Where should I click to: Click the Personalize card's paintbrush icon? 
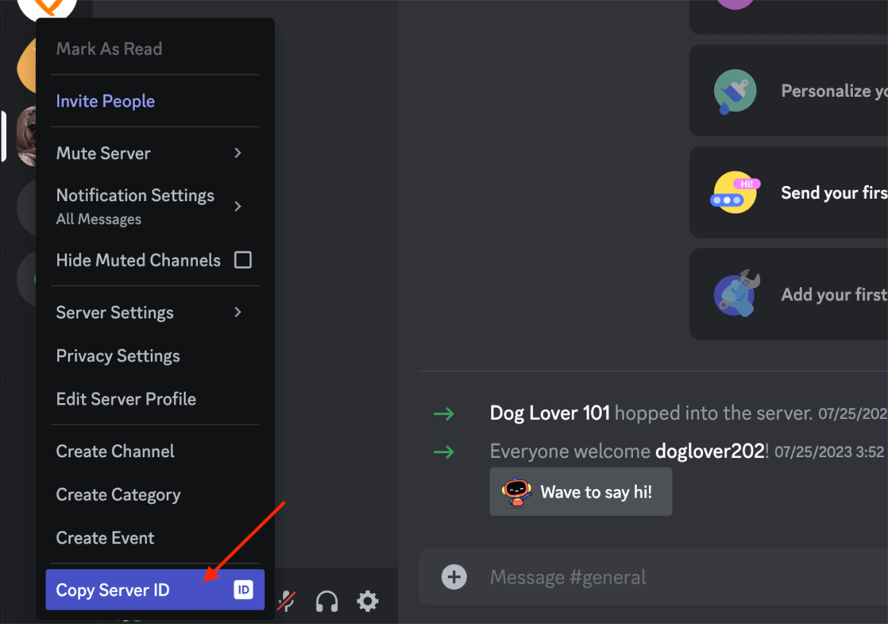coord(734,90)
